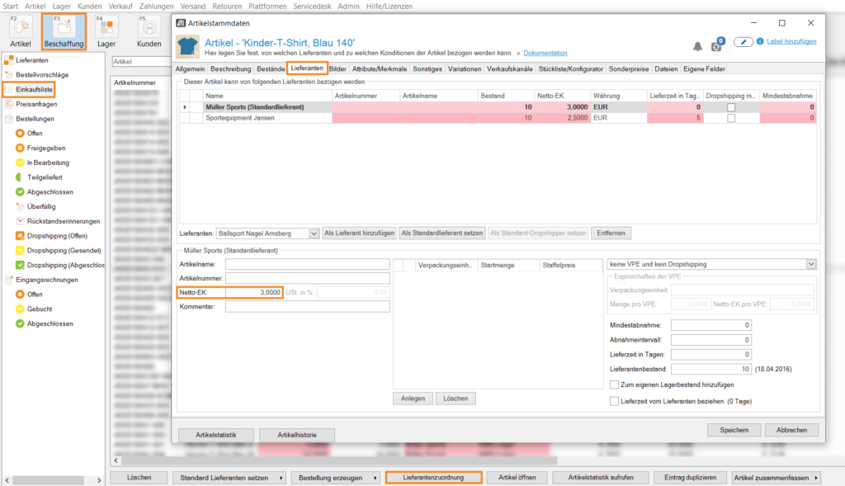845x486 pixels.
Task: Click the pencil edit label icon
Action: pos(744,41)
